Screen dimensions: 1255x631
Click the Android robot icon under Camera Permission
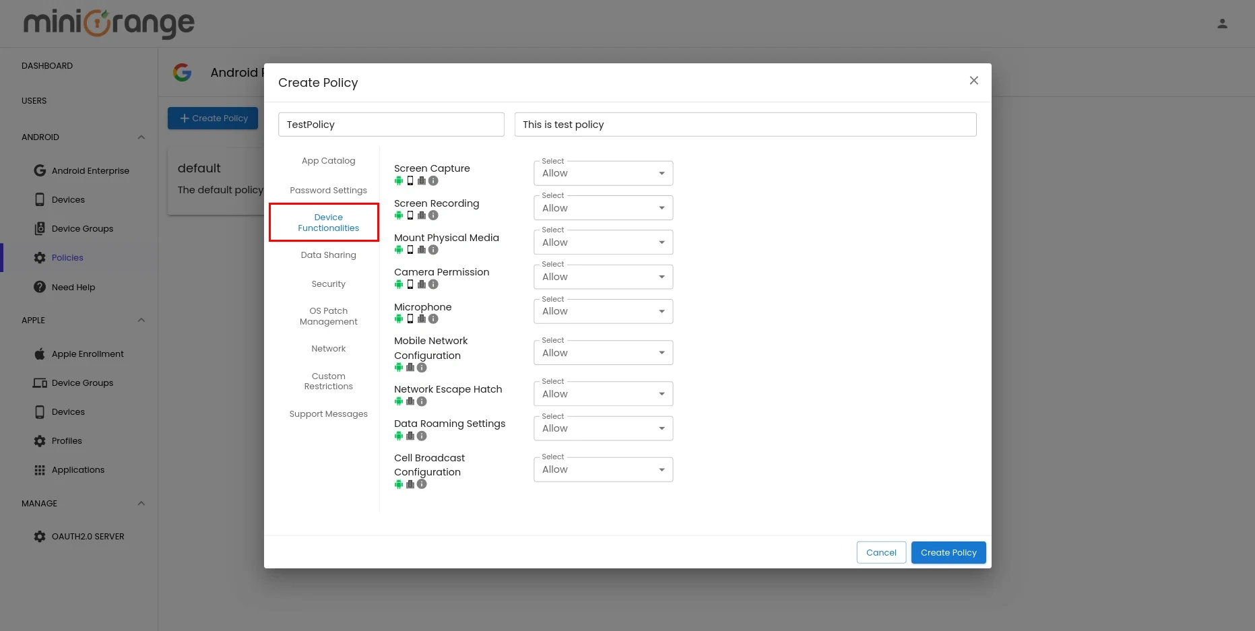(398, 284)
